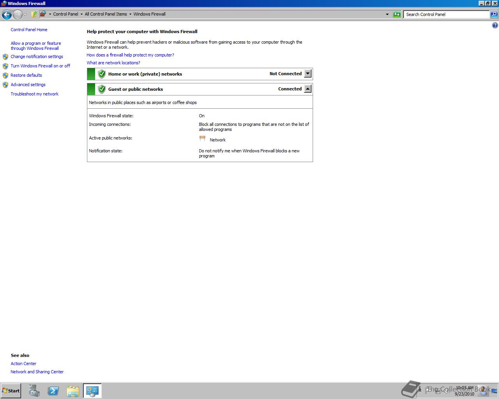Expand arrow before All Control Panel Items
499x399 pixels.
(81, 14)
